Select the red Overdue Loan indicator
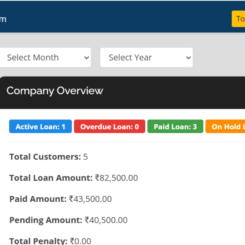This screenshot has width=245, height=245. [109, 126]
